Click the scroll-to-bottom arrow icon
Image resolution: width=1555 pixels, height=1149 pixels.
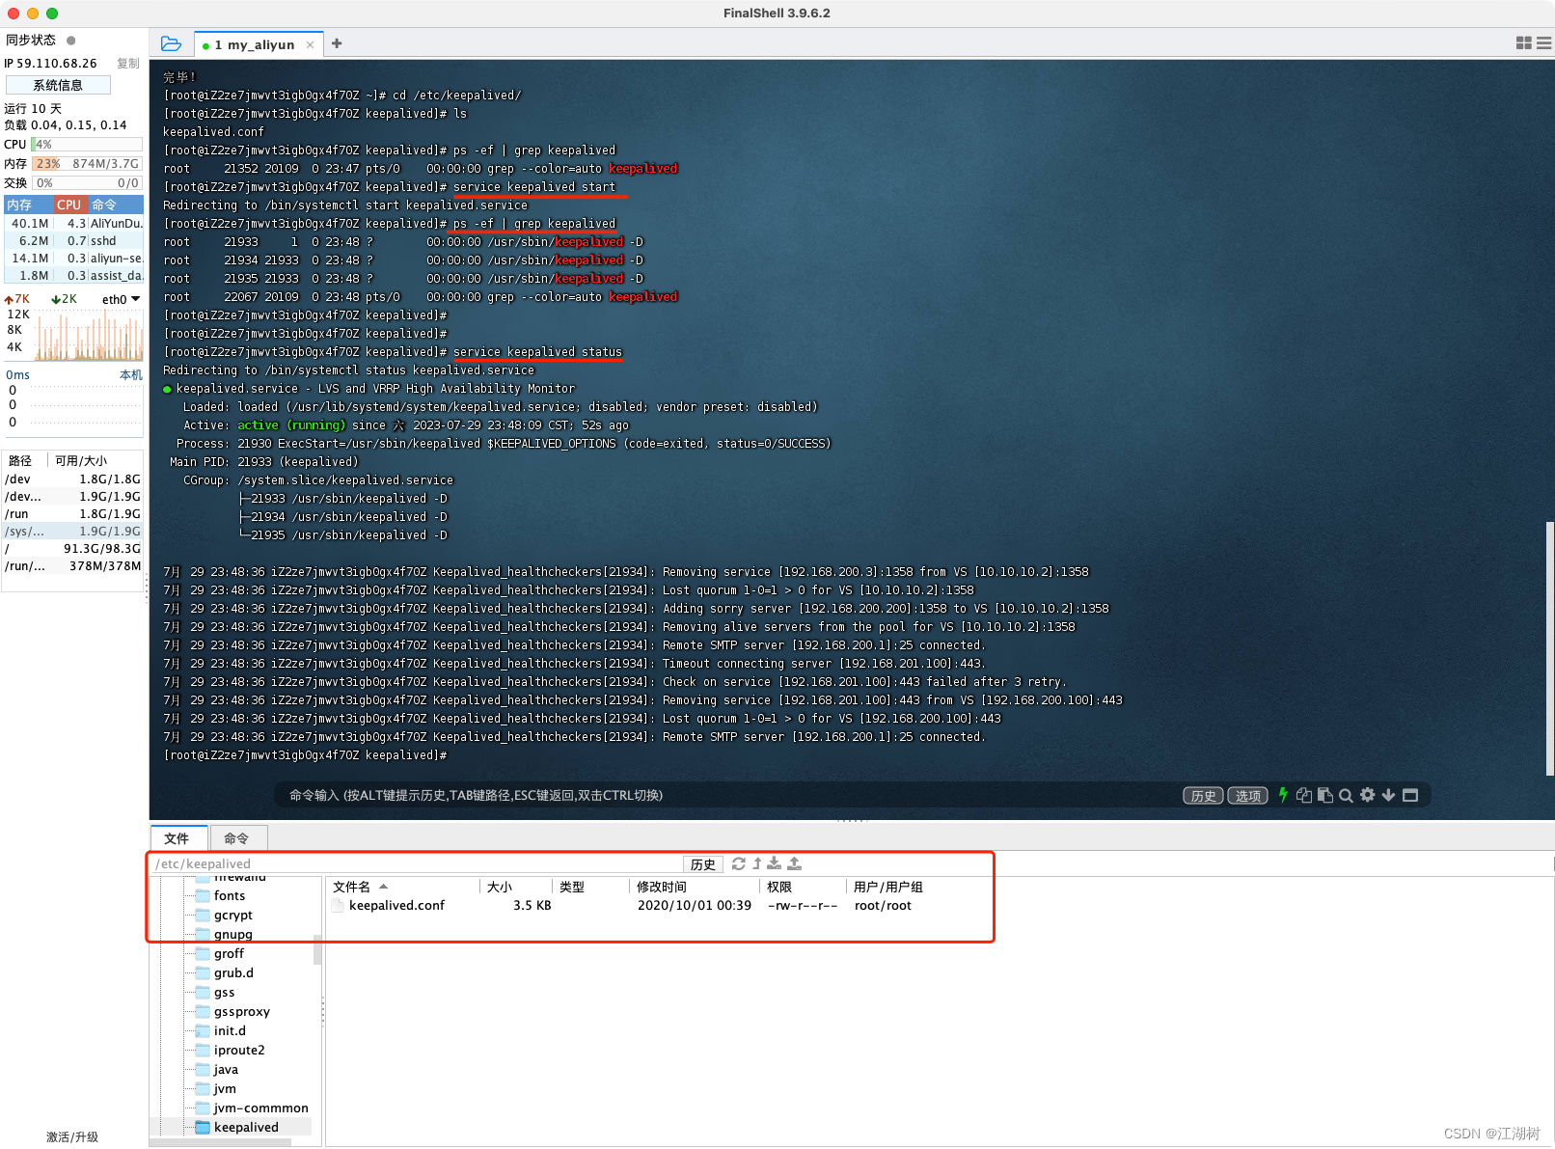point(1388,795)
